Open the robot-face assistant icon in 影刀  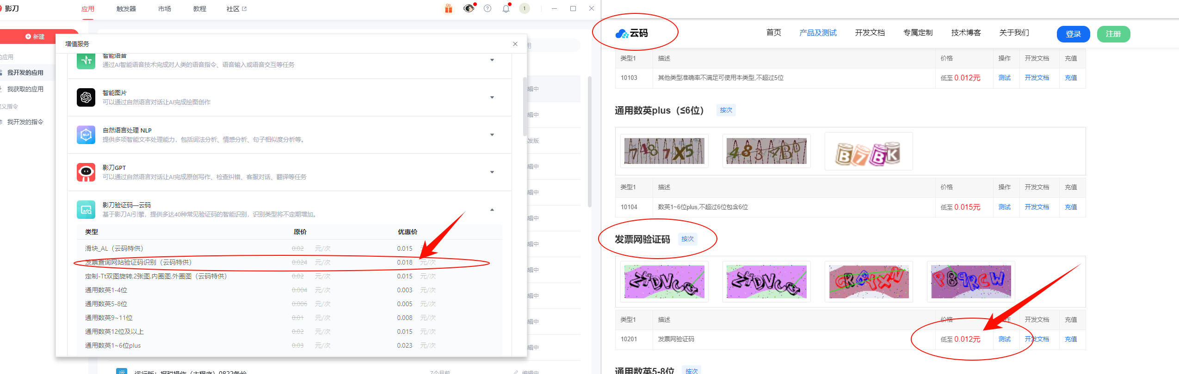(x=469, y=8)
